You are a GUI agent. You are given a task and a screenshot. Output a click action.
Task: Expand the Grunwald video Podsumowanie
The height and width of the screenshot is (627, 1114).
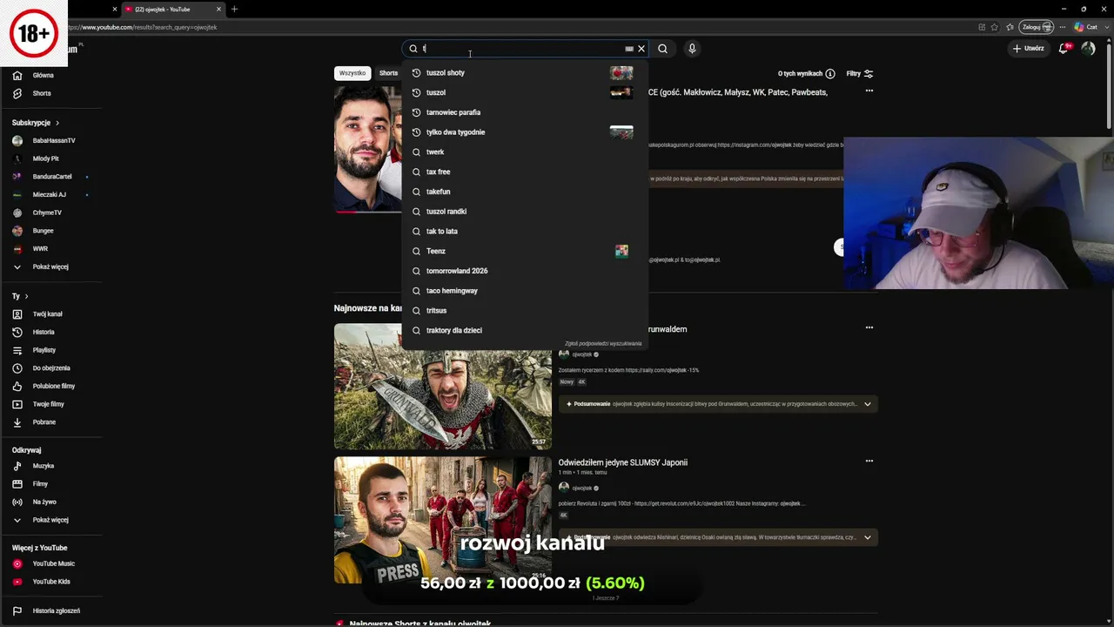[718, 404]
